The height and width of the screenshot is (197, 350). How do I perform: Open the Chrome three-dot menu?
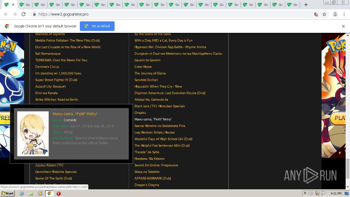click(x=344, y=14)
